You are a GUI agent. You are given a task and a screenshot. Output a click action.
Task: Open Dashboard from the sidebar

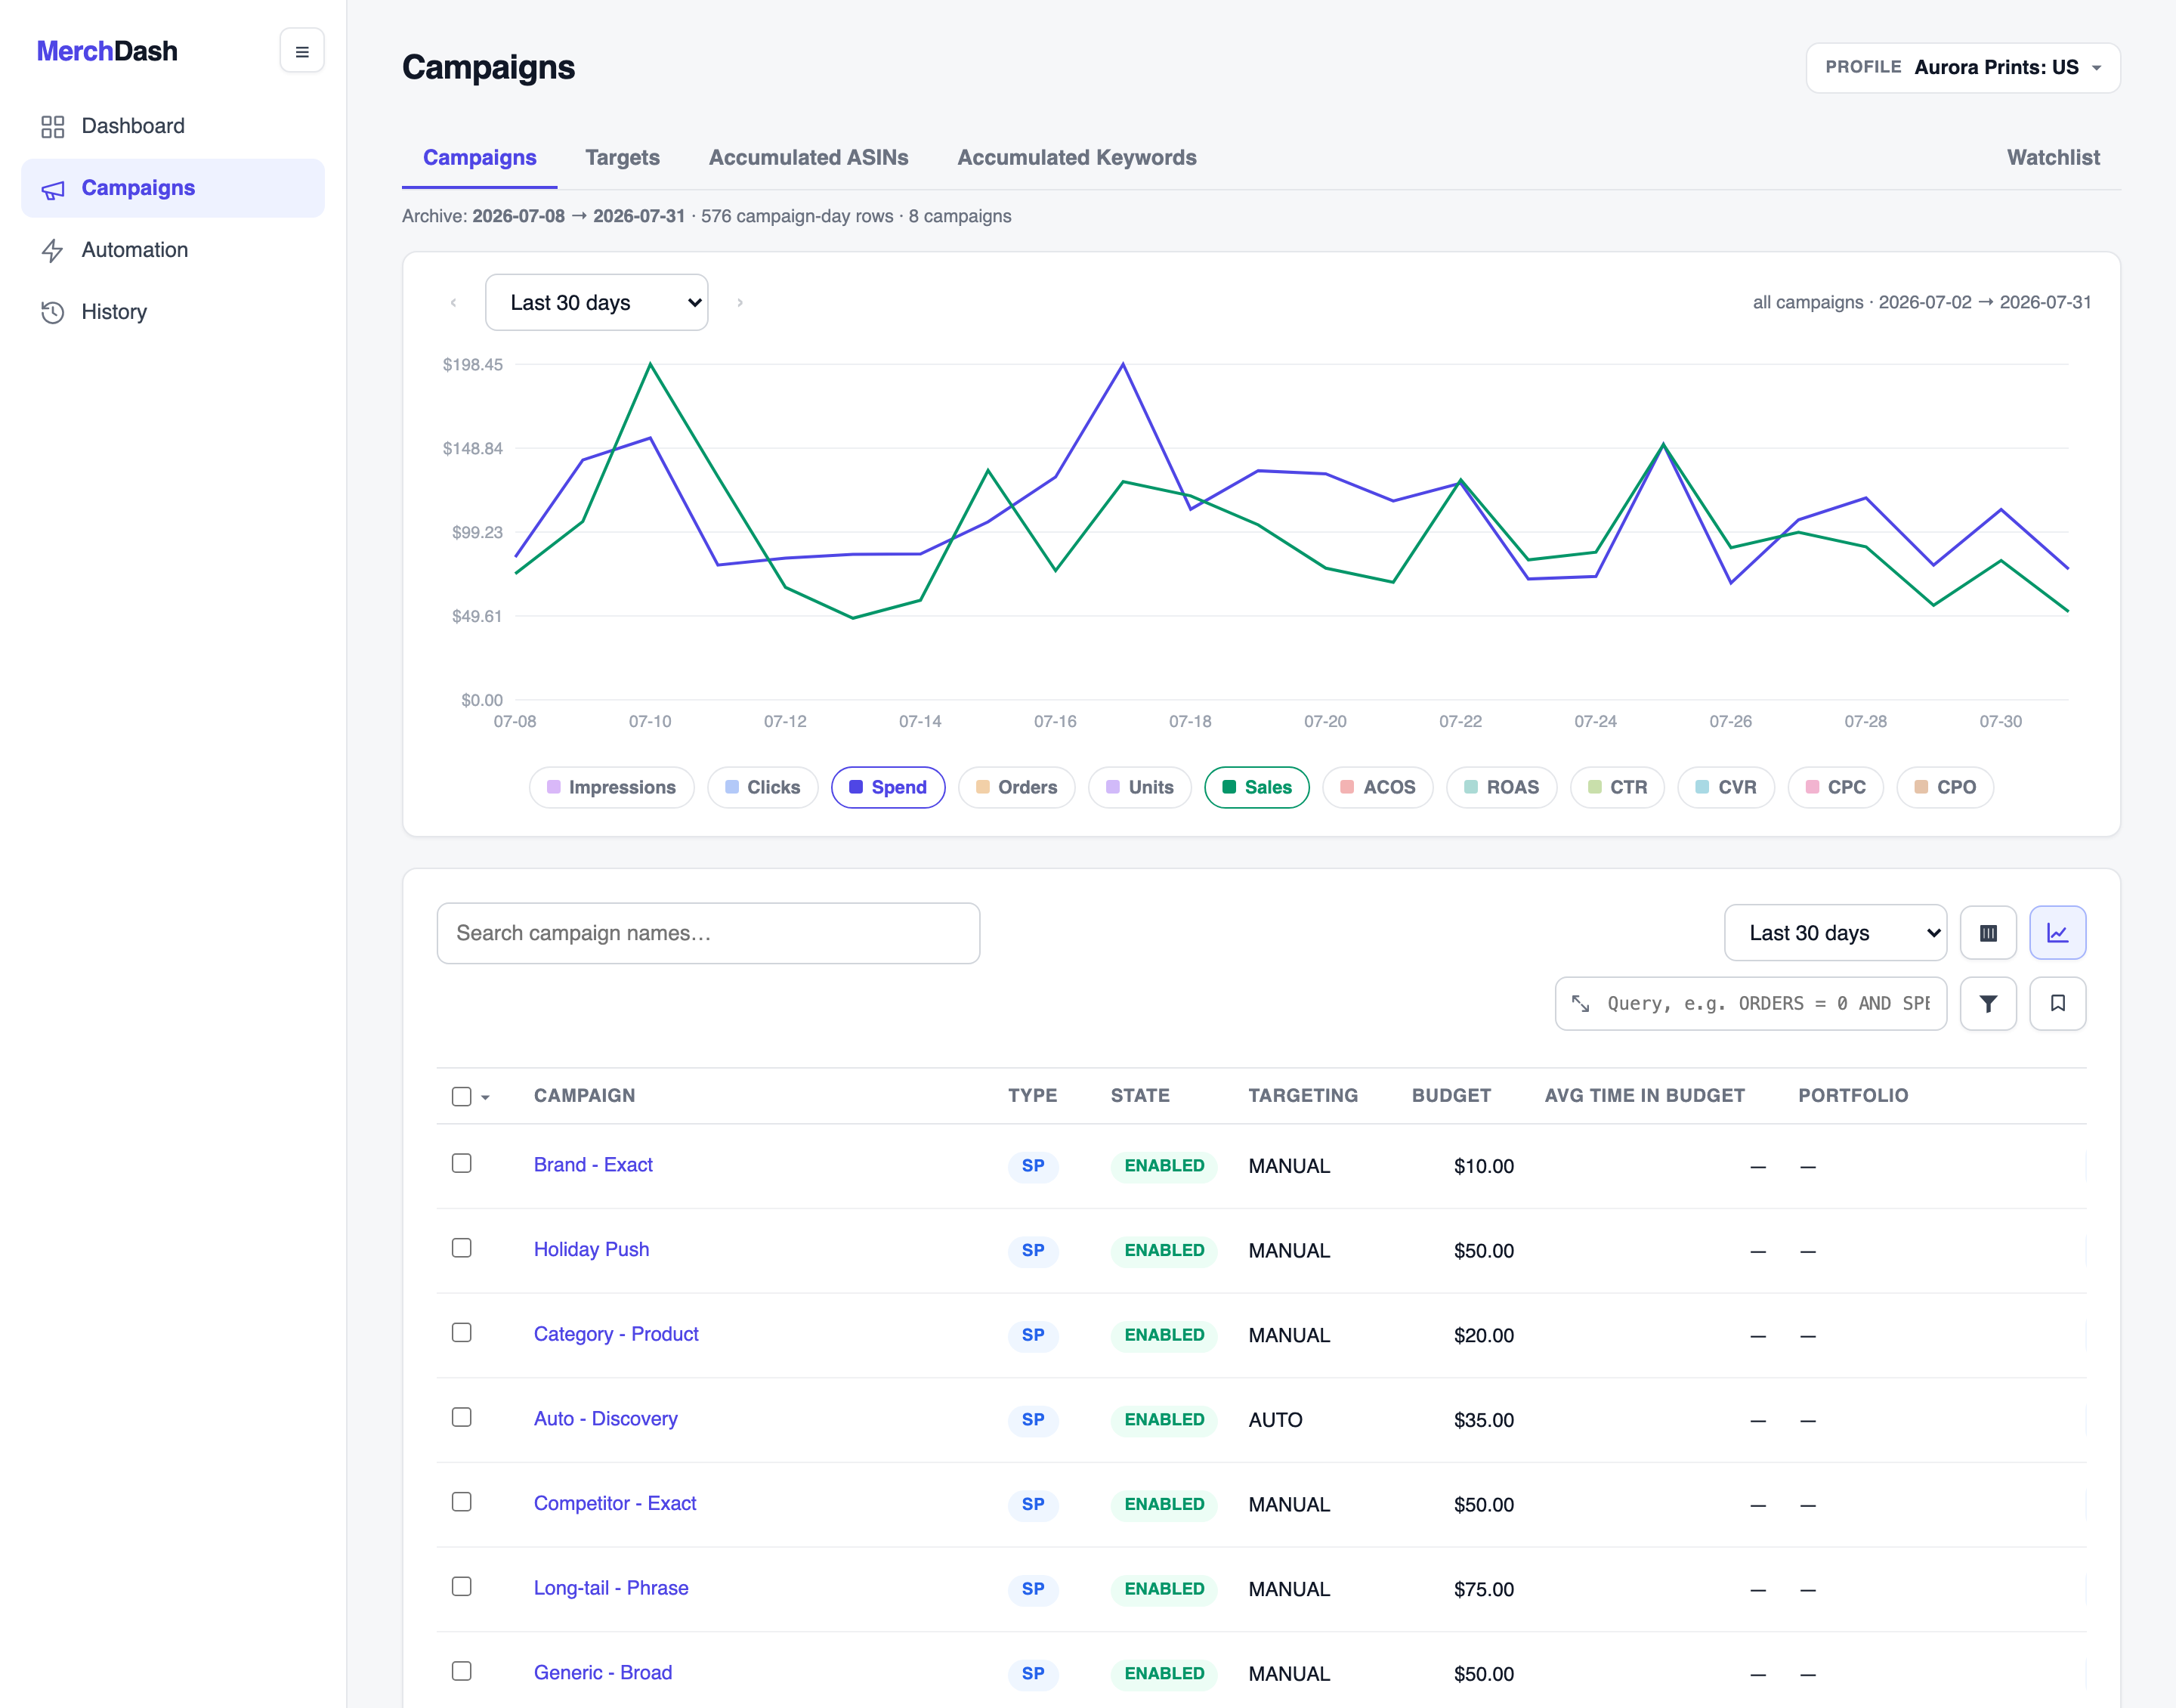point(172,126)
